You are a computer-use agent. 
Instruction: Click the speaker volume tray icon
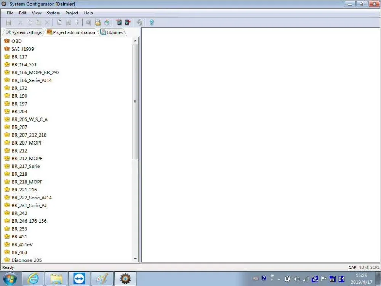[296, 279]
